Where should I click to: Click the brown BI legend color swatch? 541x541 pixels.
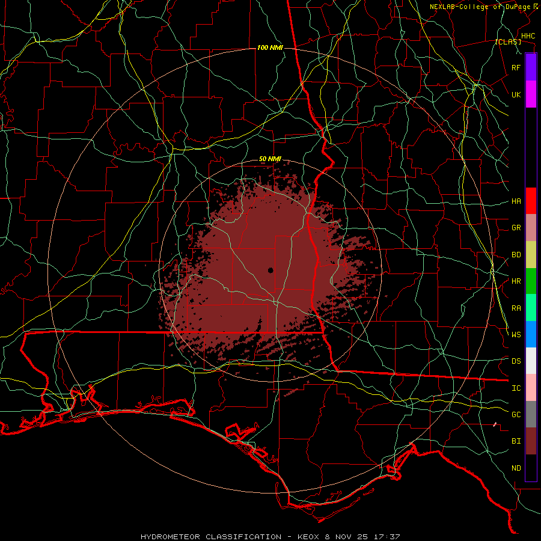coord(531,441)
